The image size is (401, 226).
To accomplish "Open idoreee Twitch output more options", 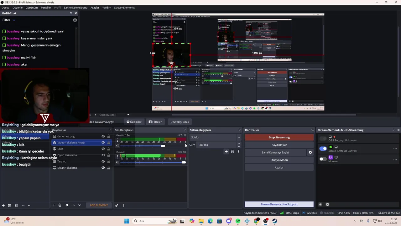I will pyautogui.click(x=395, y=159).
